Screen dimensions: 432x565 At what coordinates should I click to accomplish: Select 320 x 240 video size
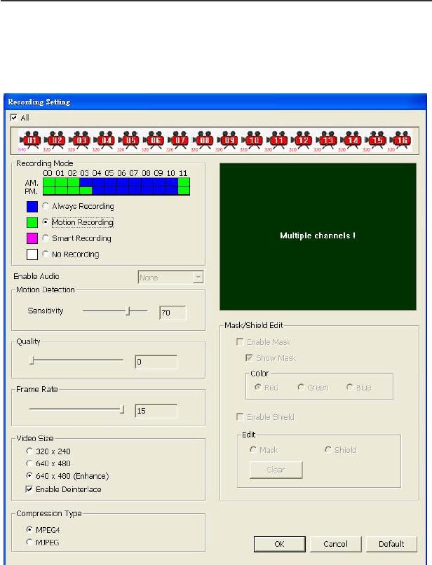(x=29, y=451)
